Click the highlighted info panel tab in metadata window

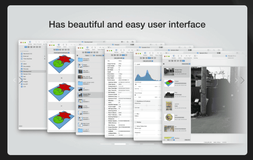tap(123, 55)
